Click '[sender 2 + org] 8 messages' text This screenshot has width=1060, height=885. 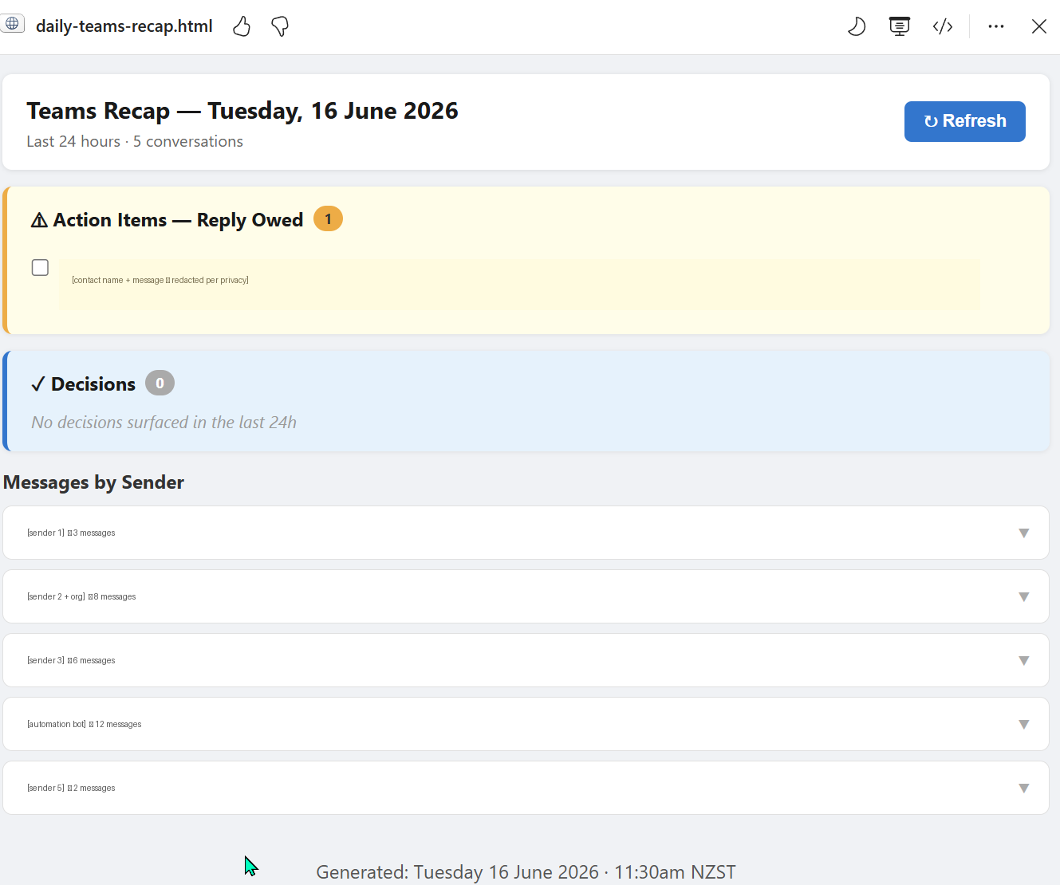81,596
